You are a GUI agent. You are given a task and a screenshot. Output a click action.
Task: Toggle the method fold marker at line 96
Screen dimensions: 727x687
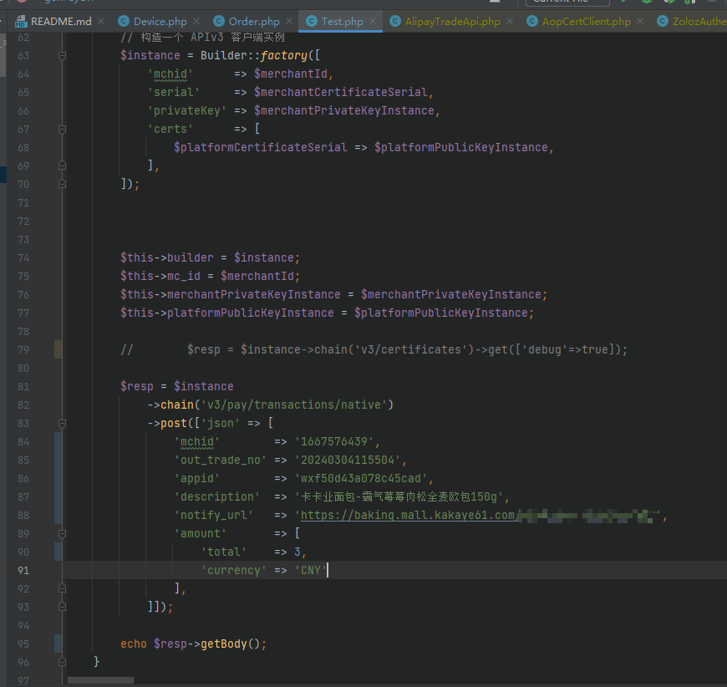point(62,662)
